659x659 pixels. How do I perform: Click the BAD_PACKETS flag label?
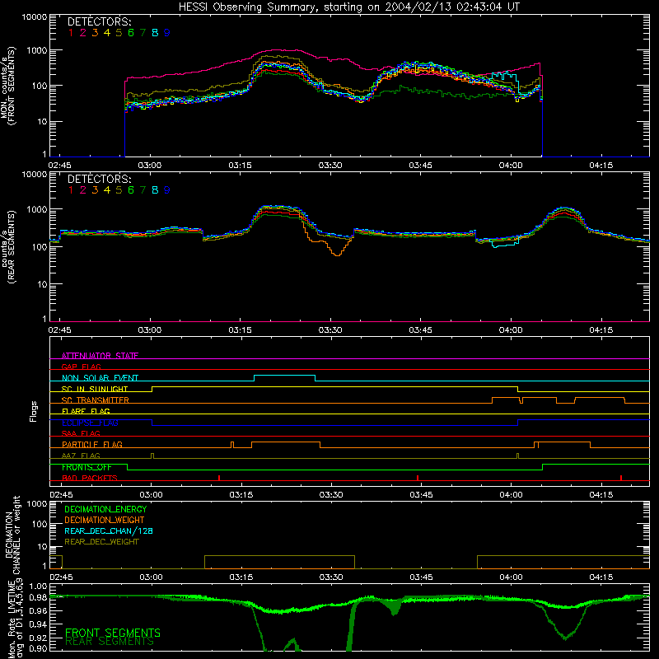pos(90,478)
